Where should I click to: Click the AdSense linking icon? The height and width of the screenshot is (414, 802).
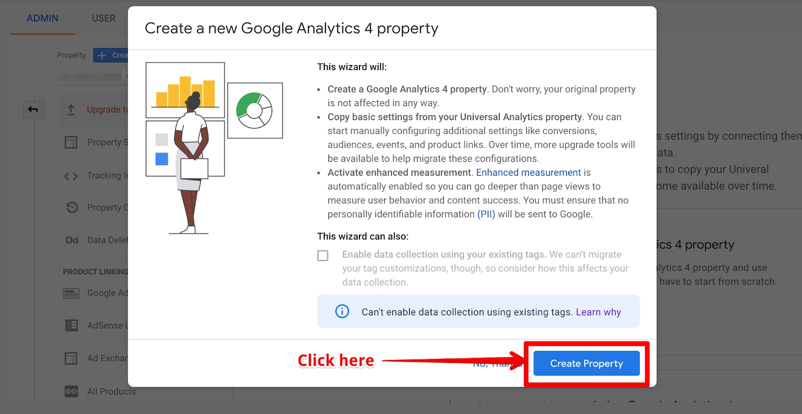pyautogui.click(x=71, y=326)
